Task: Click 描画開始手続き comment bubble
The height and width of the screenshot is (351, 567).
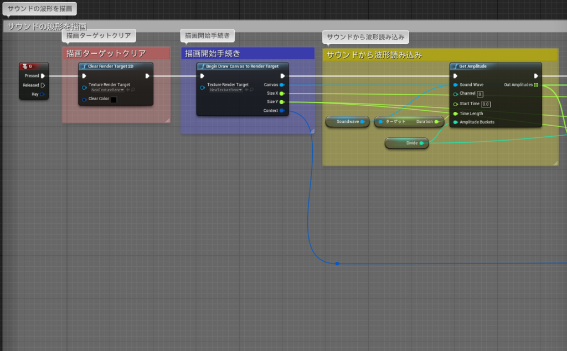Action: pyautogui.click(x=207, y=35)
